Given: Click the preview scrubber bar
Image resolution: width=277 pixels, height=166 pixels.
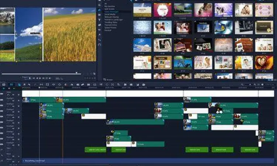Looking at the screenshot, I should [41, 74].
